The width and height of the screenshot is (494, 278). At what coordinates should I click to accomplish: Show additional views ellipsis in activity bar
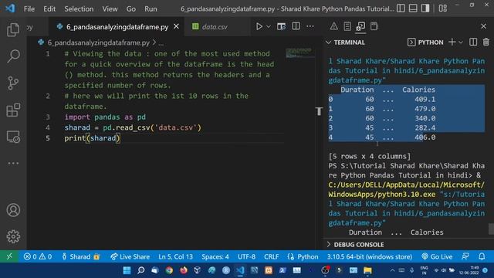[13, 163]
